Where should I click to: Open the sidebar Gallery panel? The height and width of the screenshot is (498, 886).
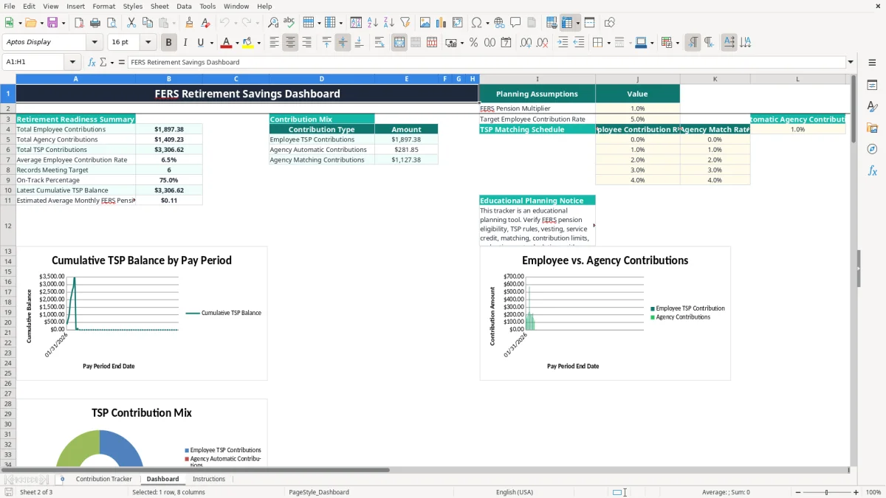(x=872, y=128)
